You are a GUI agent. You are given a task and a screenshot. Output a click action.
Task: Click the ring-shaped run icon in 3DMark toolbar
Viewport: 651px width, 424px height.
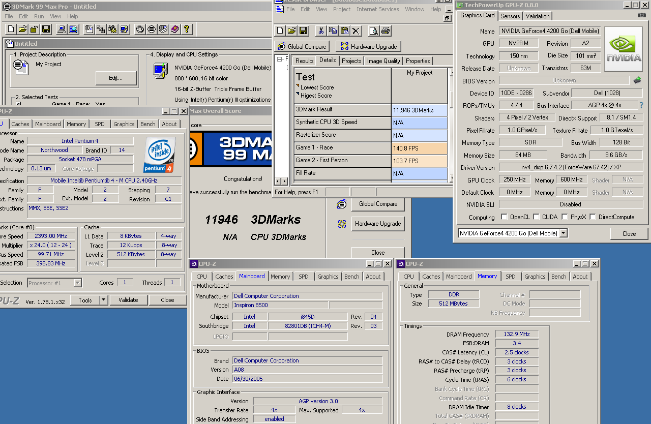point(140,29)
